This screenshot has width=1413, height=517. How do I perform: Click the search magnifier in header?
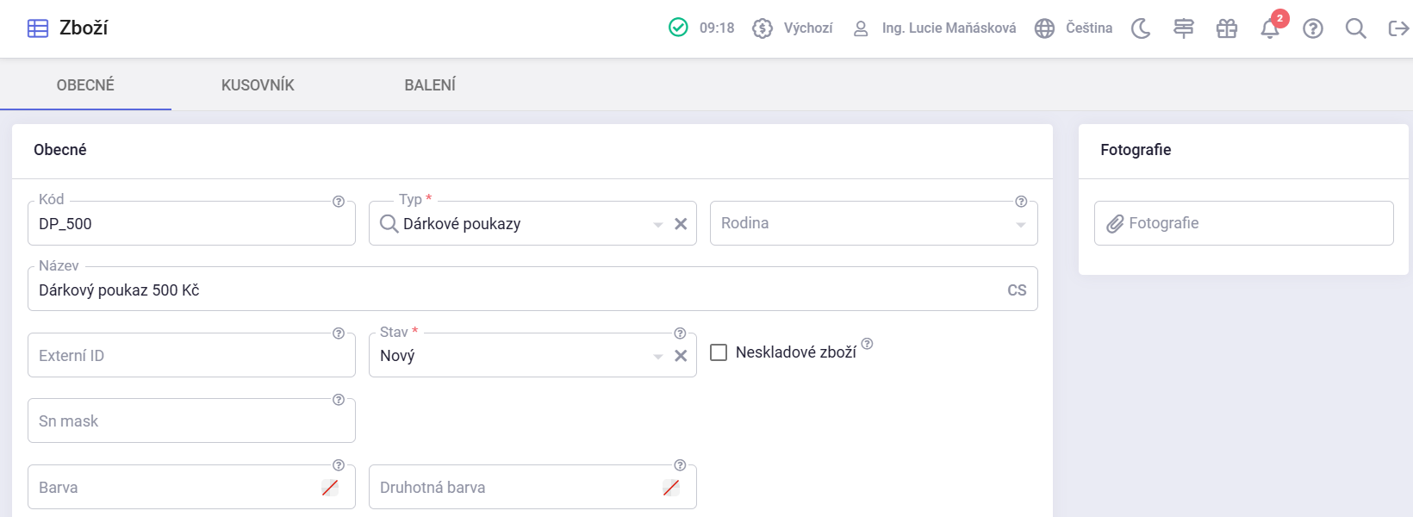coord(1355,28)
